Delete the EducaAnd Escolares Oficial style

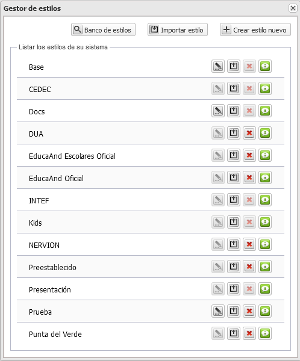(x=249, y=155)
